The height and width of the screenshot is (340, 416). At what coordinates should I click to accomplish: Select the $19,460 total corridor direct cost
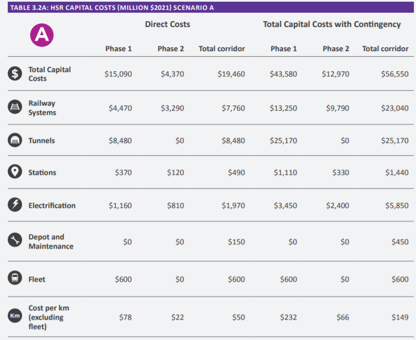tap(232, 74)
